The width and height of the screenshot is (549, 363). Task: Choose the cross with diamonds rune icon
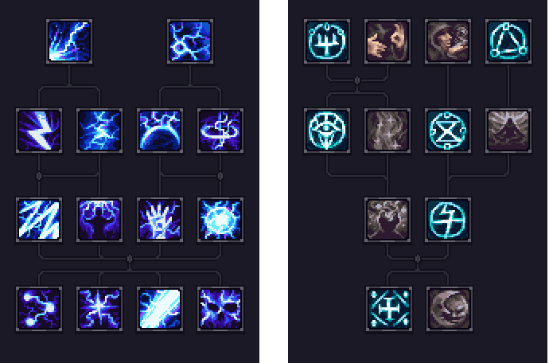[x=389, y=309]
